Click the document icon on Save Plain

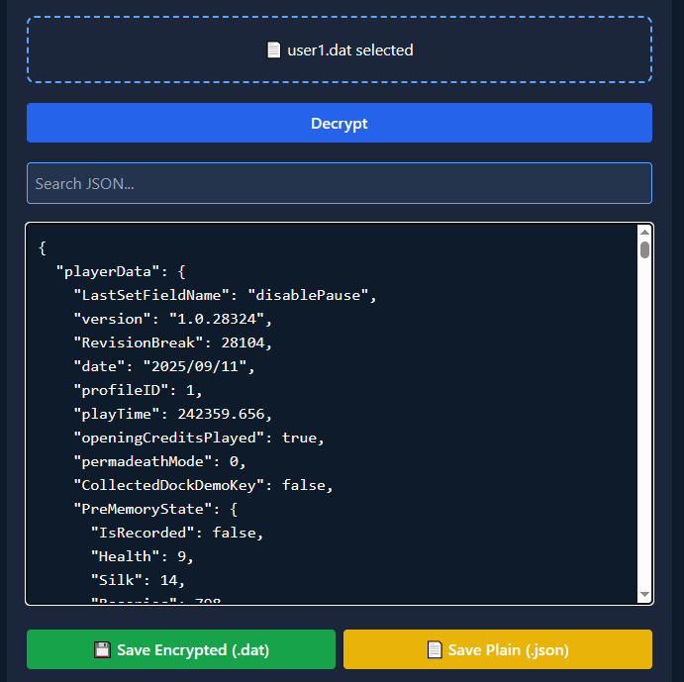(435, 649)
